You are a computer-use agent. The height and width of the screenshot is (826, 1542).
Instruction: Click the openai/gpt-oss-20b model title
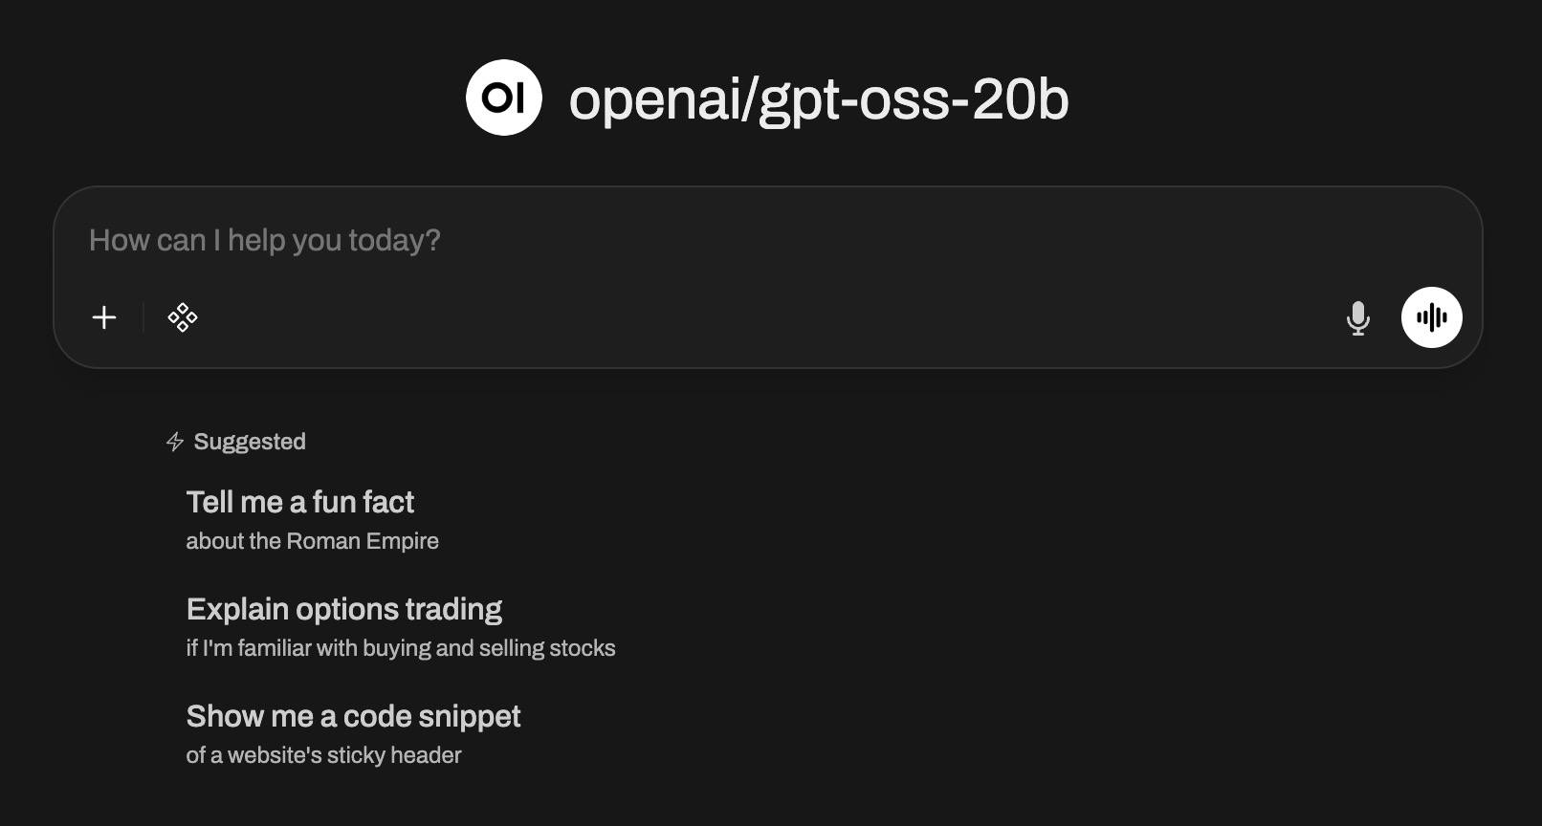pyautogui.click(x=818, y=99)
